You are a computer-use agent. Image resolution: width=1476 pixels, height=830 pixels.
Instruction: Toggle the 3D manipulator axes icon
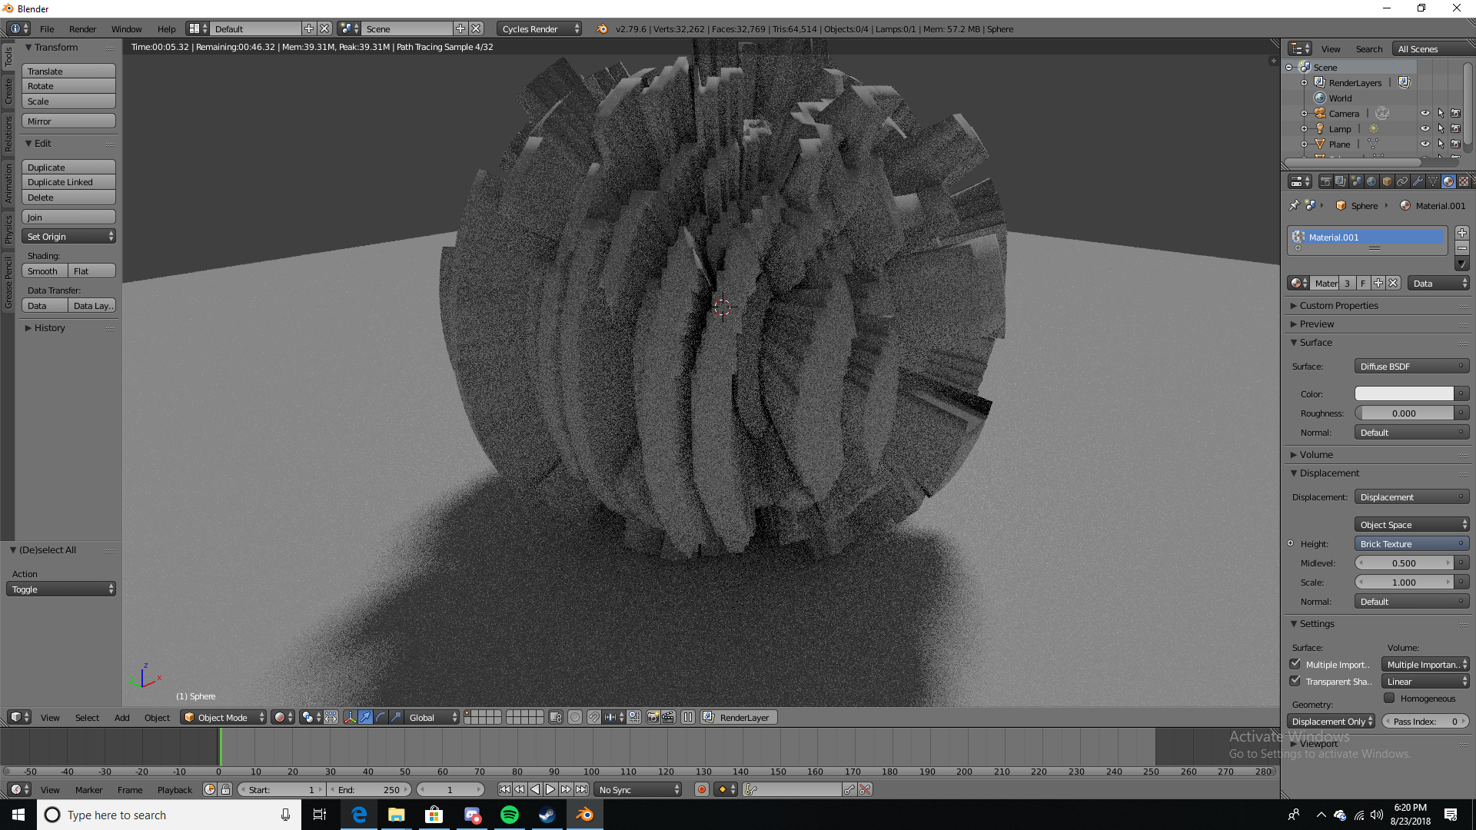pos(351,717)
